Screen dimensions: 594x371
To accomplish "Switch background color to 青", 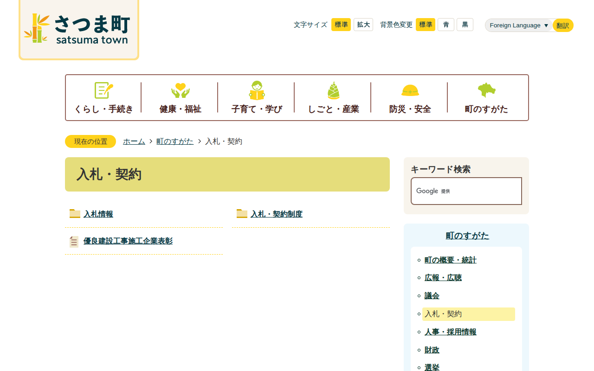I will click(446, 25).
